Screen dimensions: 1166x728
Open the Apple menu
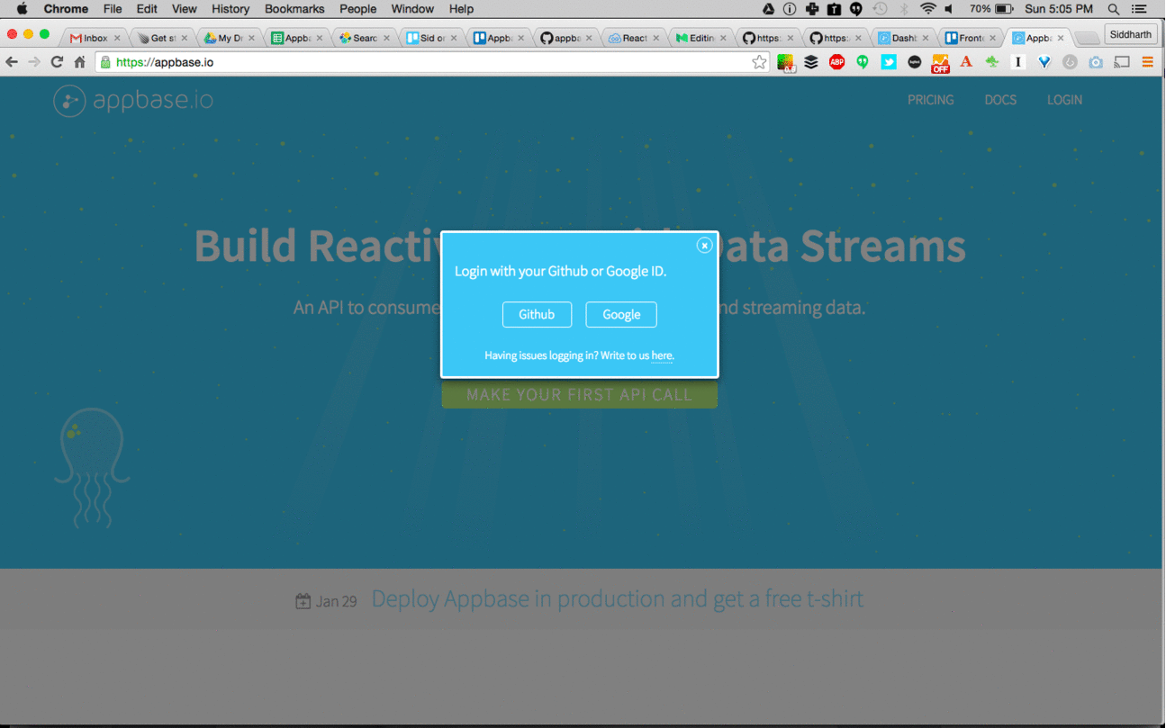pos(22,9)
